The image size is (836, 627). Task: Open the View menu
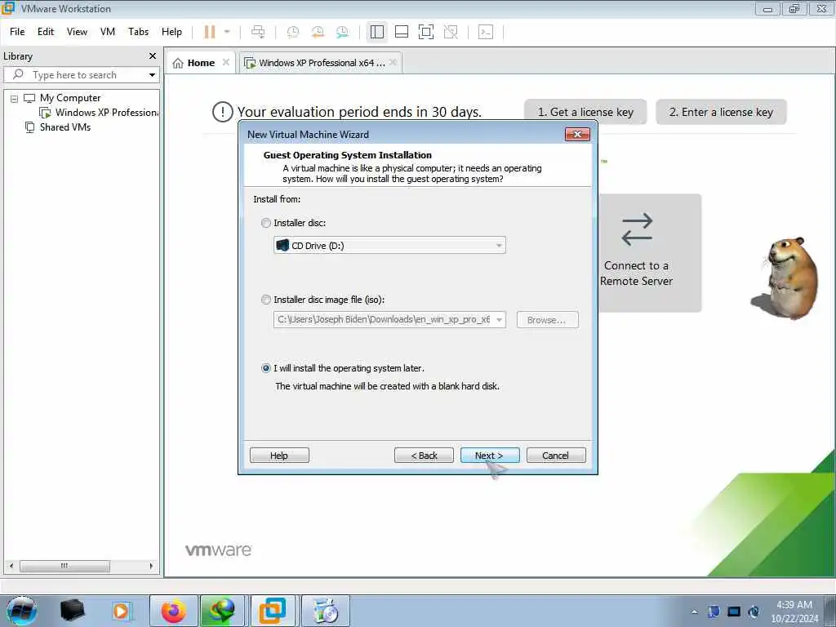(77, 32)
